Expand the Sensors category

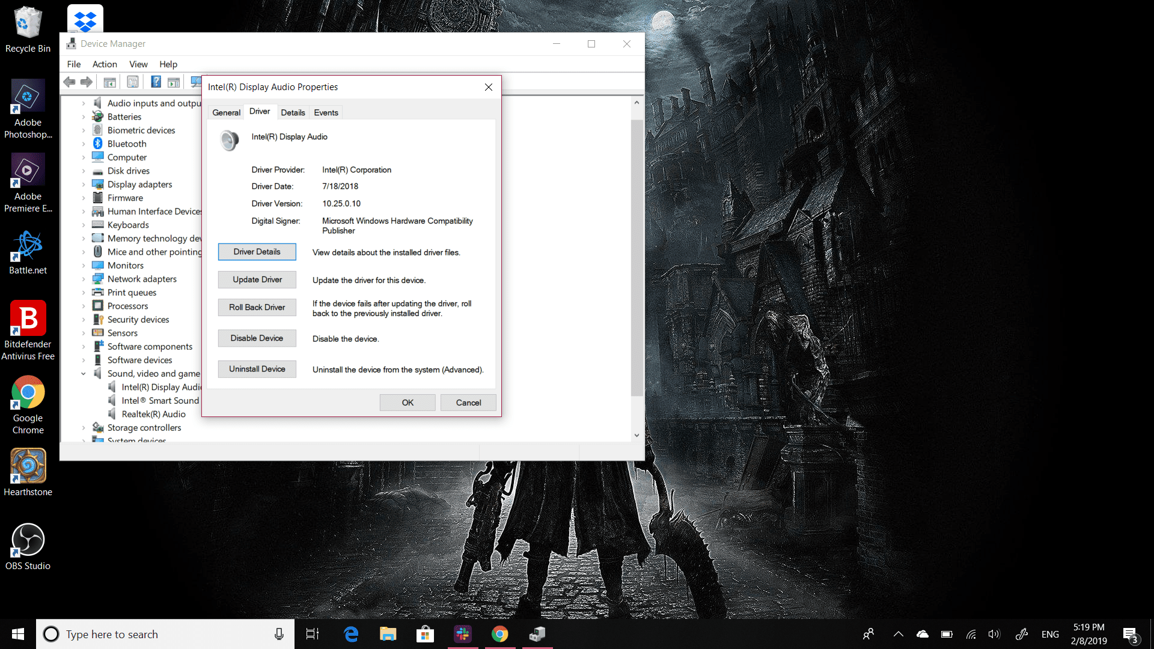[x=84, y=333]
